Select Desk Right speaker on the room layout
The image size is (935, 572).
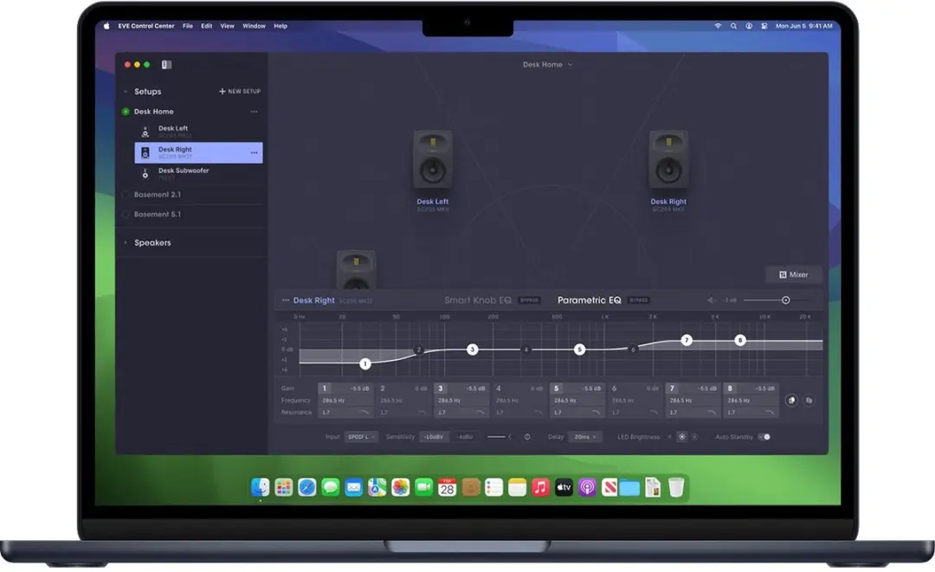pos(668,160)
